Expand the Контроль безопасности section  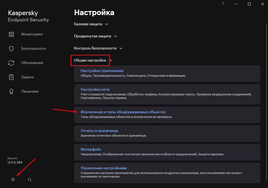(x=98, y=48)
